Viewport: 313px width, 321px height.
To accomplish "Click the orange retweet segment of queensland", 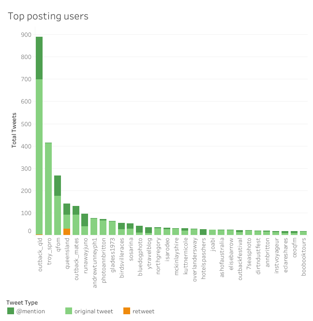I will point(67,232).
